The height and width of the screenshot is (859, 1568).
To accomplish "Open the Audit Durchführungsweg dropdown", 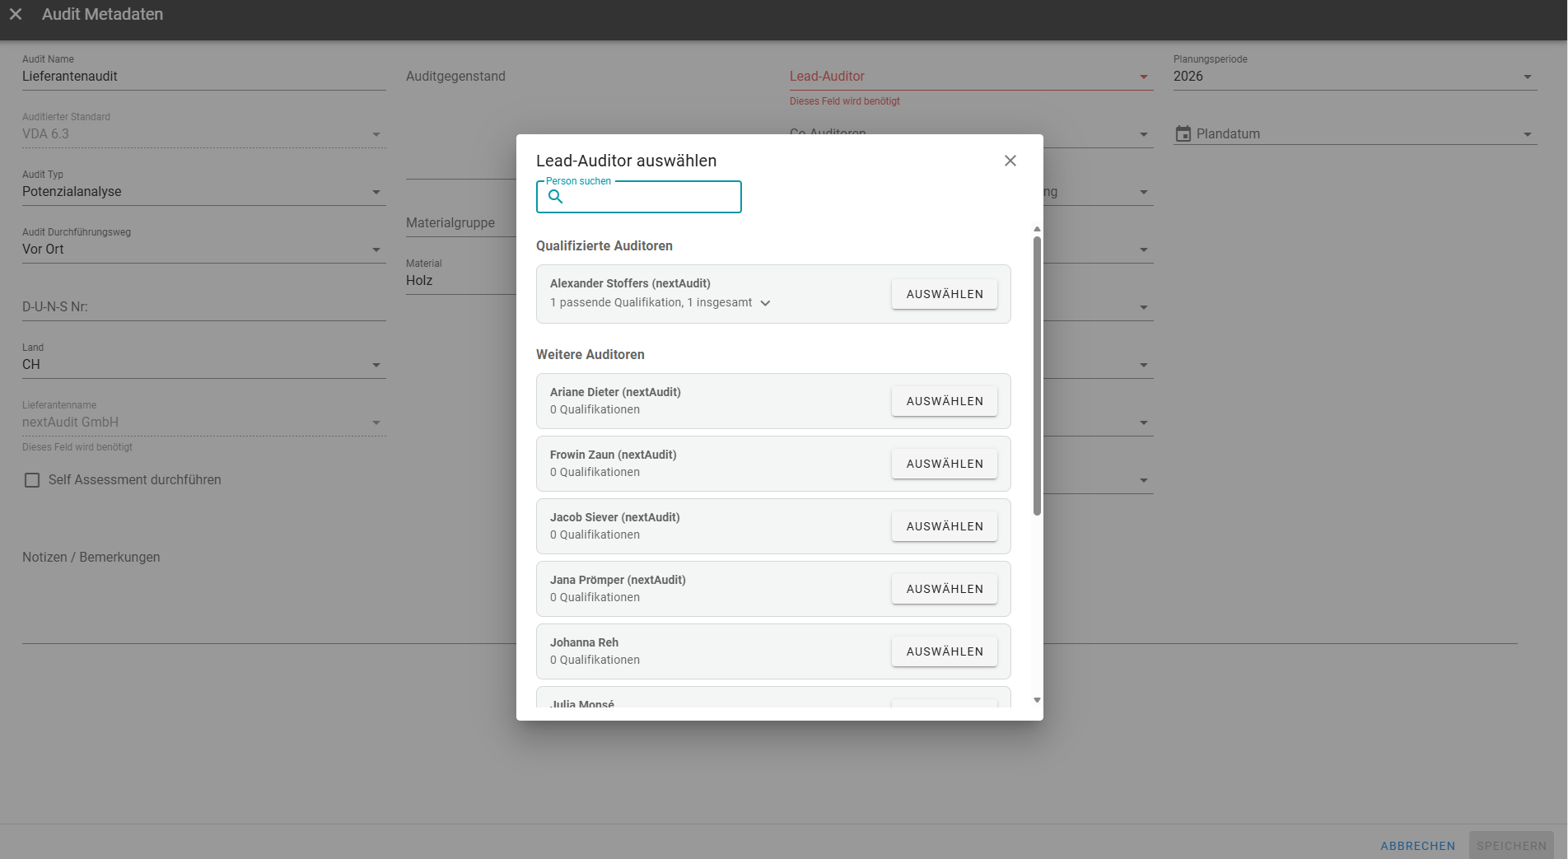I will (376, 250).
